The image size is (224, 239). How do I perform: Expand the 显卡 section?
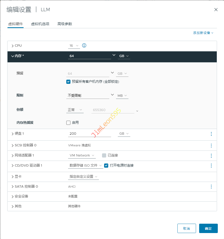(13, 177)
